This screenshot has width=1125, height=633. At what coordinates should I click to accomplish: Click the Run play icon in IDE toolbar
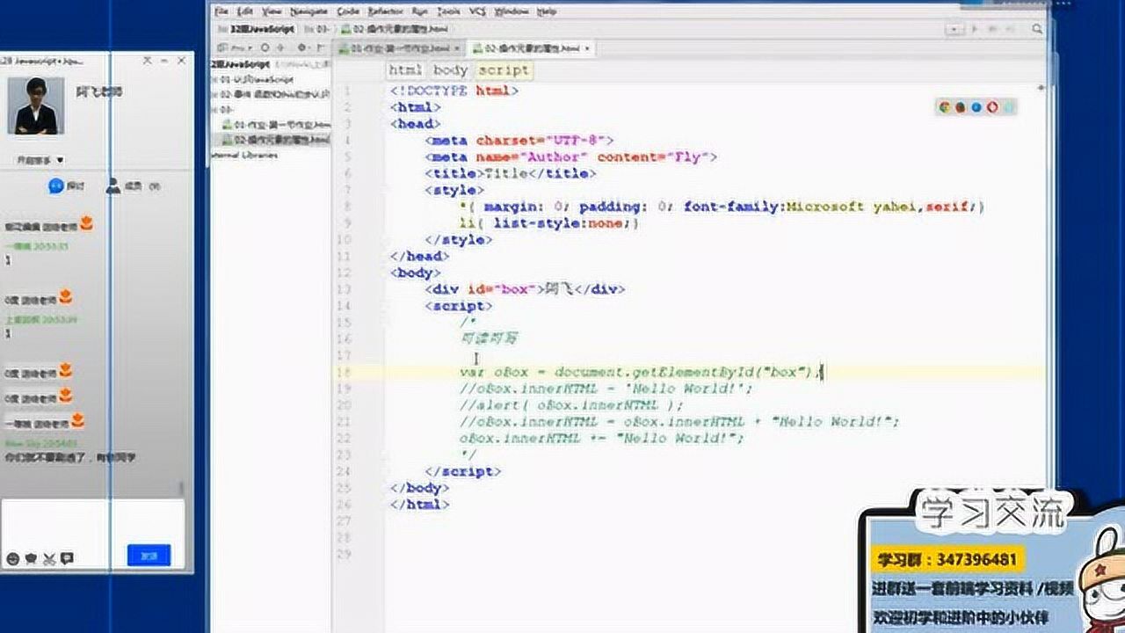pyautogui.click(x=974, y=29)
